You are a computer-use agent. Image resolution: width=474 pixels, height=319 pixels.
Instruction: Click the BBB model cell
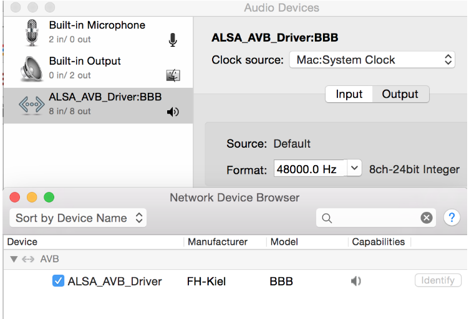tap(281, 282)
